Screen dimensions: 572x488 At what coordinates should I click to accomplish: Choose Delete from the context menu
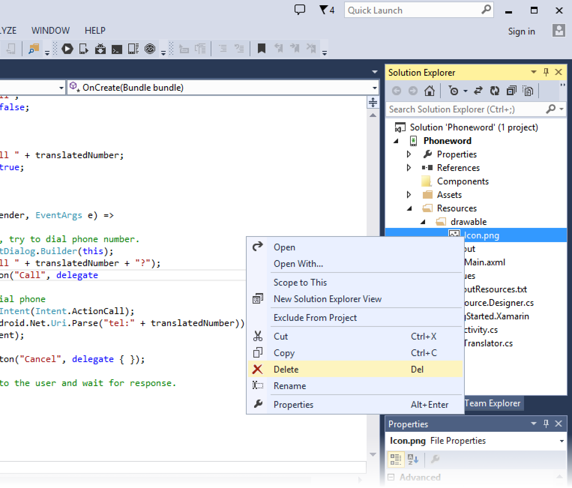286,369
